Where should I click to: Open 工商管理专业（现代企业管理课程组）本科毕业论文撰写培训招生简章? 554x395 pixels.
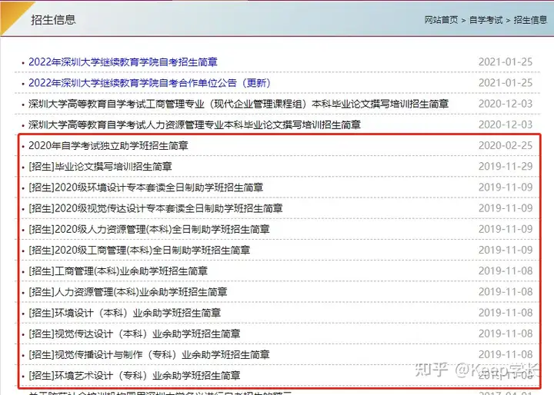[239, 104]
